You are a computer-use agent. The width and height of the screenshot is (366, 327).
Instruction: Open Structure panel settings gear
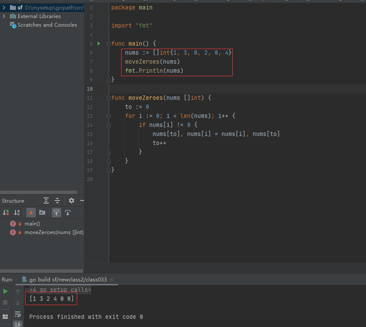[x=72, y=201]
